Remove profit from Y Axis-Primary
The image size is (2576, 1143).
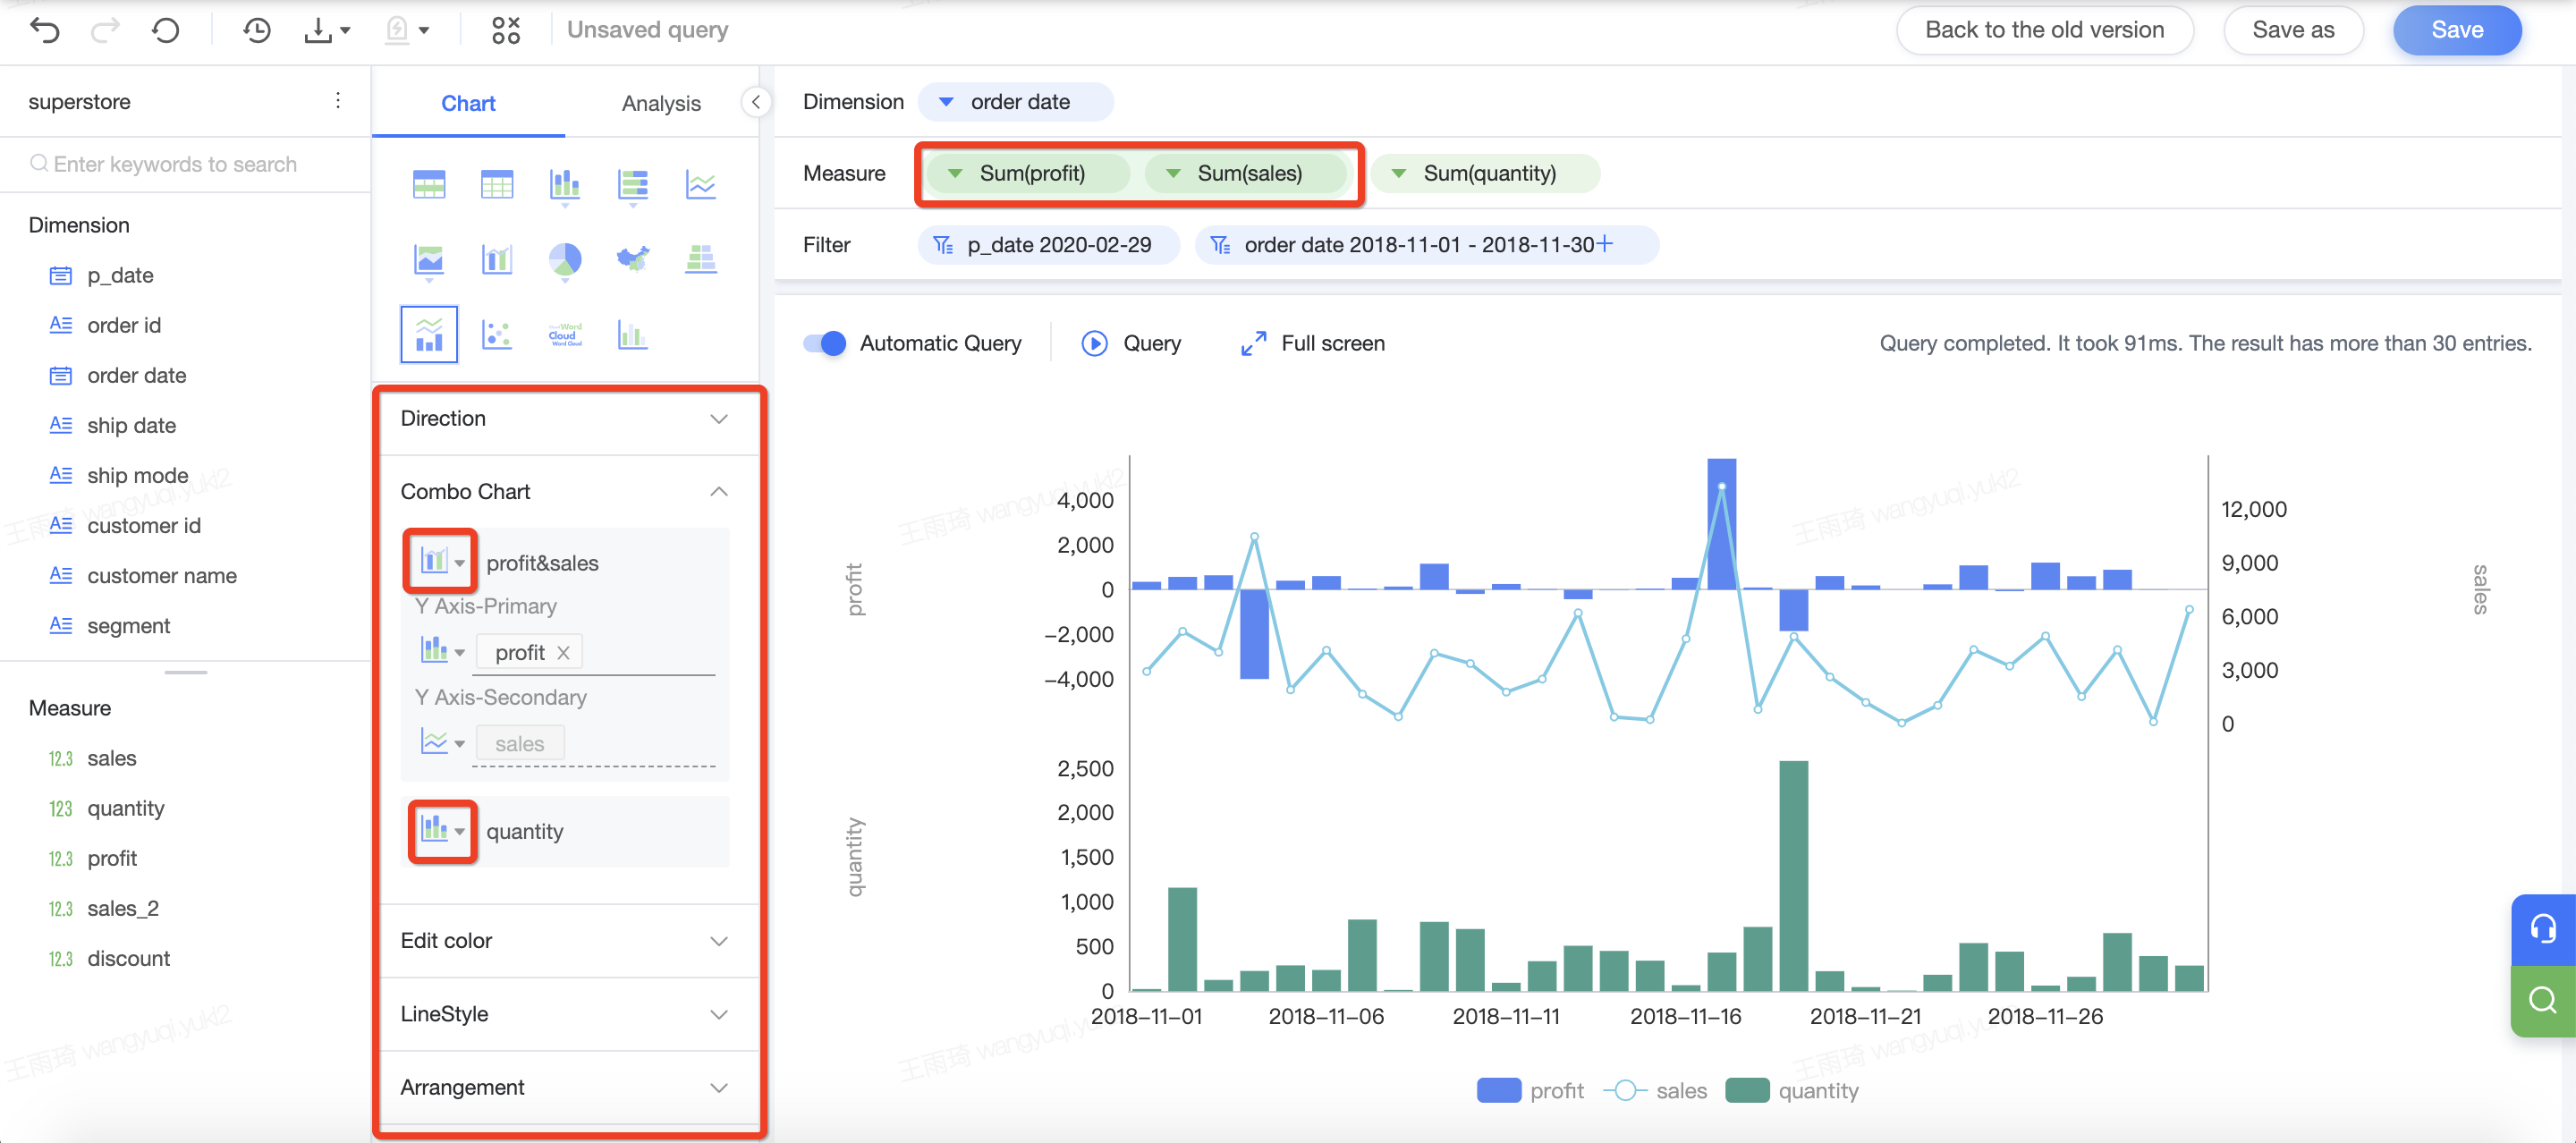(563, 652)
